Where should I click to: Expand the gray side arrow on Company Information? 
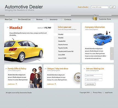tap(112, 54)
